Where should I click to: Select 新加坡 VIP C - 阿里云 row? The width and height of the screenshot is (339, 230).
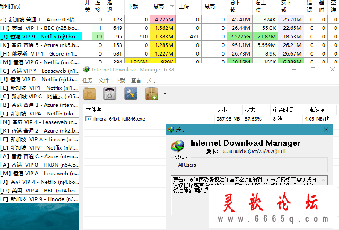click(x=40, y=96)
